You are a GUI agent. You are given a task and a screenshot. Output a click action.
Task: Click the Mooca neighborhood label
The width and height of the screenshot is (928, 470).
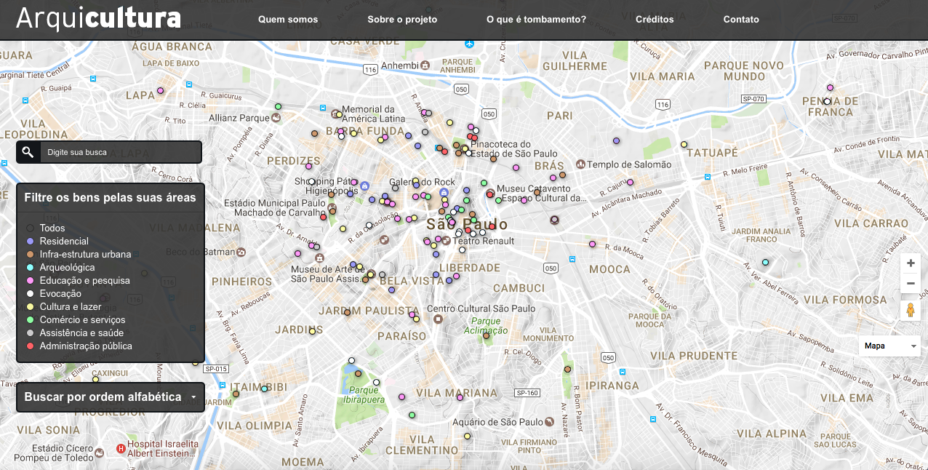tap(609, 269)
